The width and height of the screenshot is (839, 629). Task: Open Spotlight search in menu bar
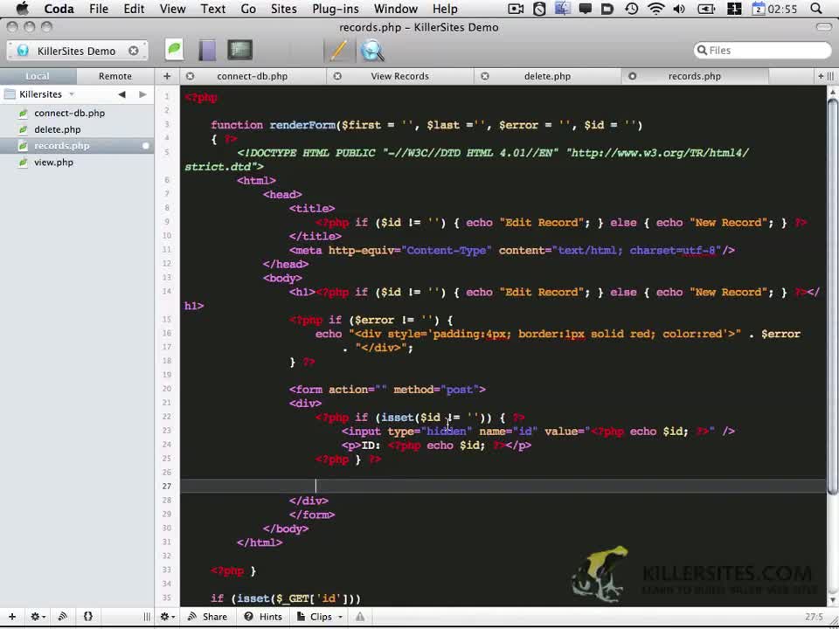816,9
